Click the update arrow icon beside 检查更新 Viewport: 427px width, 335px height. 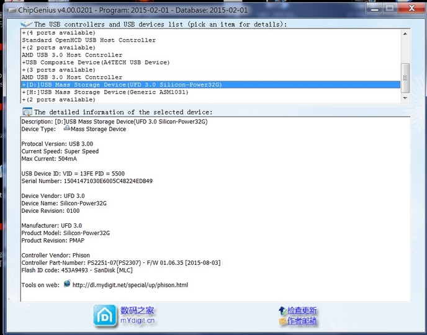click(x=282, y=311)
